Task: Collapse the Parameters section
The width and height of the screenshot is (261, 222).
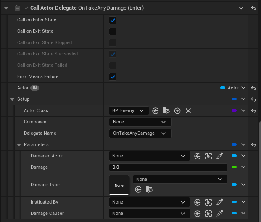Action: click(x=19, y=145)
